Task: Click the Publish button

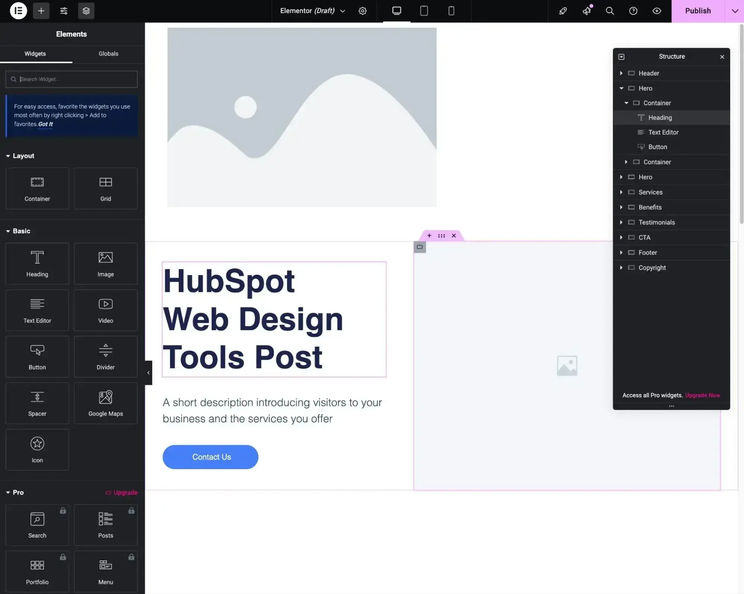Action: pyautogui.click(x=697, y=11)
